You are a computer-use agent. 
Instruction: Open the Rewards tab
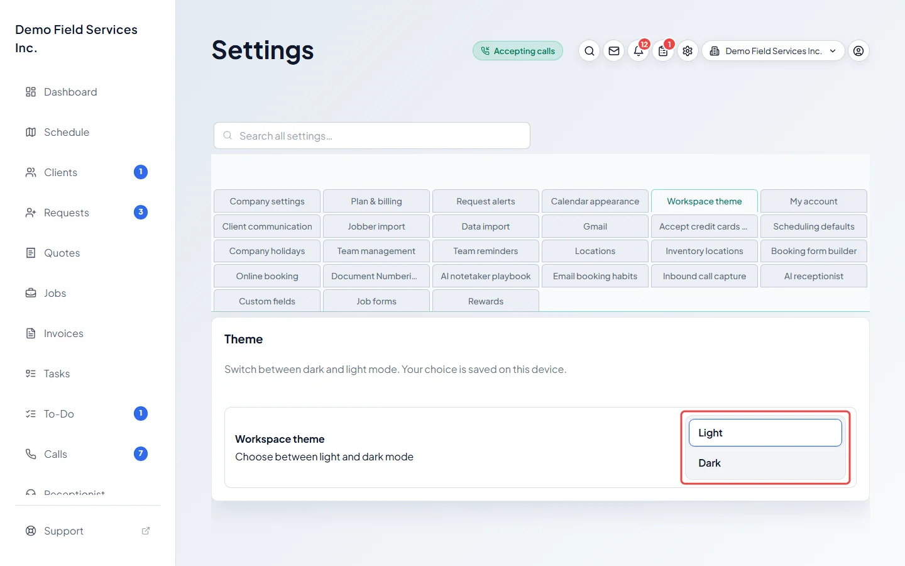[x=486, y=301]
